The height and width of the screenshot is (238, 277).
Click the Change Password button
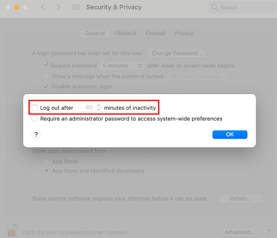coord(177,53)
